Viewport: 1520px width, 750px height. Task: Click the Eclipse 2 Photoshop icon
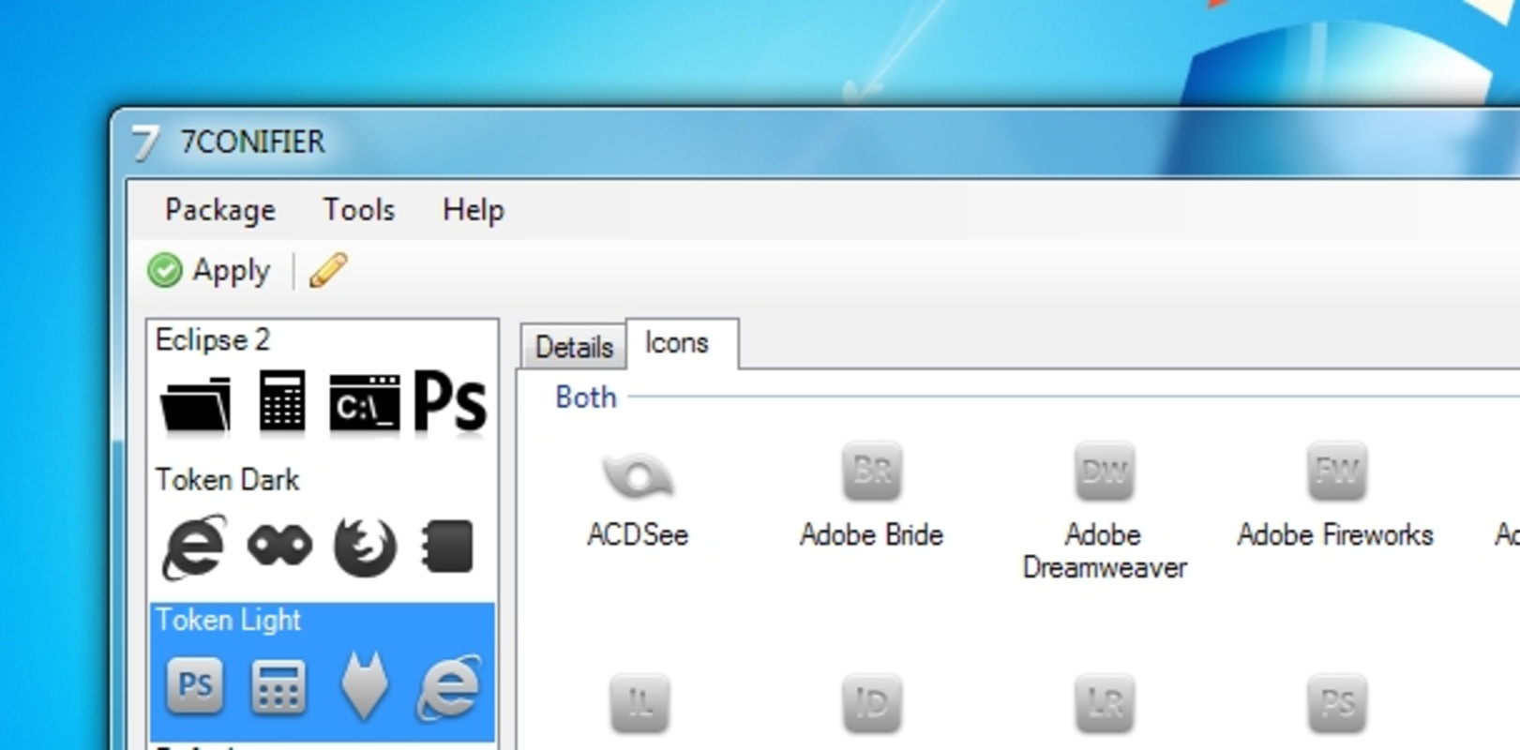(x=450, y=403)
